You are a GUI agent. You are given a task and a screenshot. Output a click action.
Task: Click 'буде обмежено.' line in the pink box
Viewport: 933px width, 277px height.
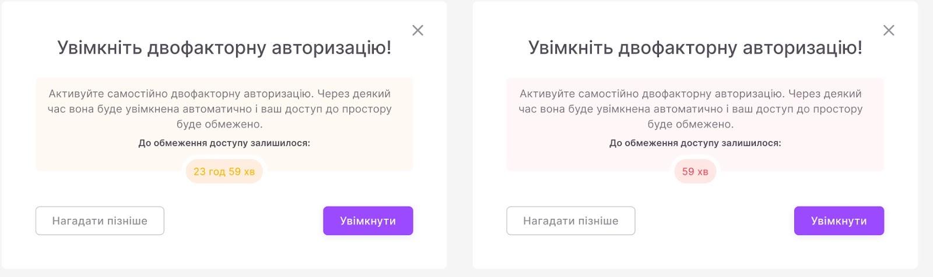690,124
